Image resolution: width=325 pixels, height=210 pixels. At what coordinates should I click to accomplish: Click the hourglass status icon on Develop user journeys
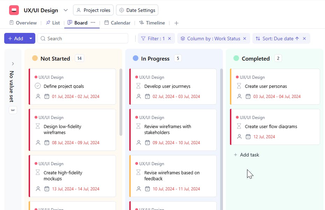point(138,86)
